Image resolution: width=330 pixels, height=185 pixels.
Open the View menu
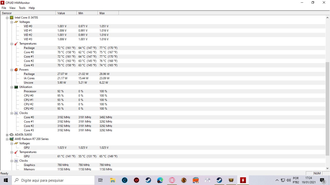[12, 8]
